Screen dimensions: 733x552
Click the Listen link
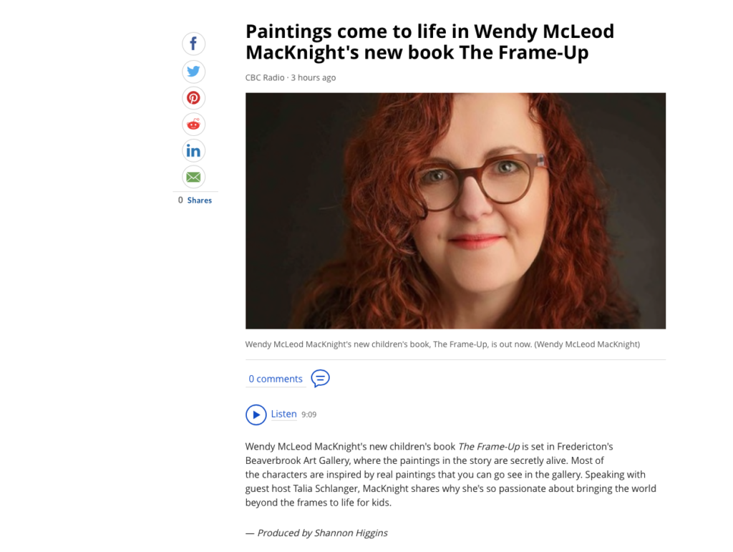pos(283,414)
